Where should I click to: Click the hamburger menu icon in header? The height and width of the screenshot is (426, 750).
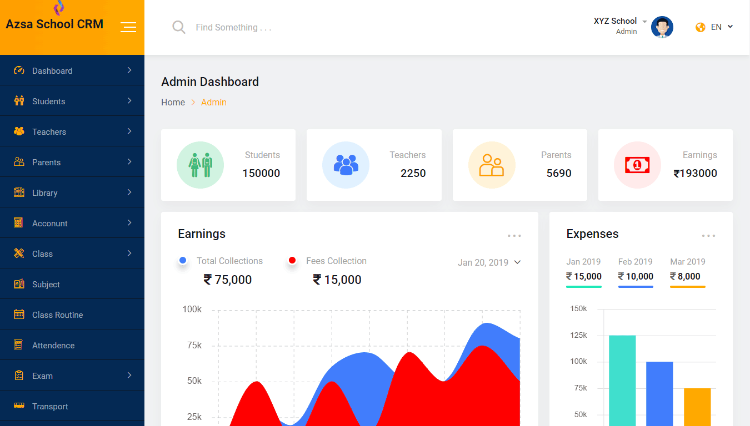[128, 27]
